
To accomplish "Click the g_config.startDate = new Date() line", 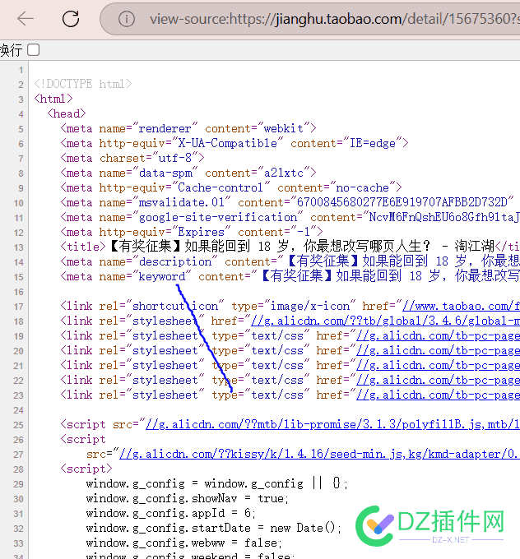I will pos(214,528).
